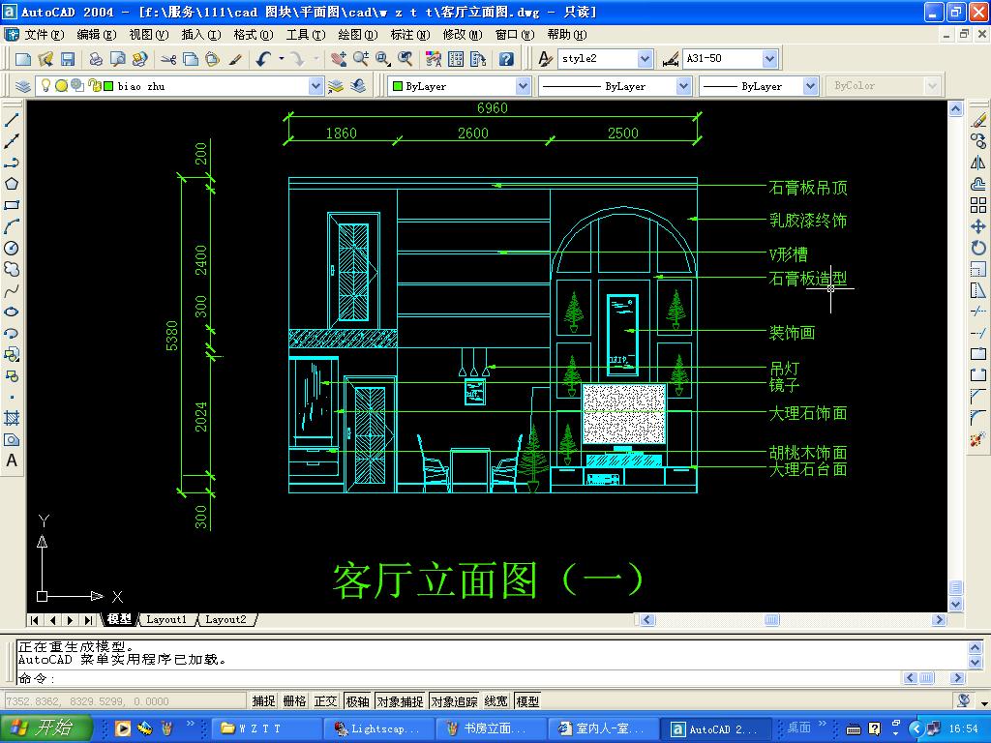Choose the Offset tool

pos(978,184)
